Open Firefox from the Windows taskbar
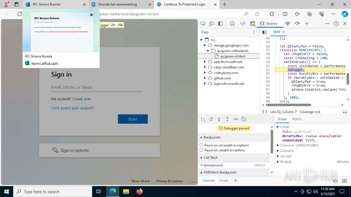 click(140, 192)
